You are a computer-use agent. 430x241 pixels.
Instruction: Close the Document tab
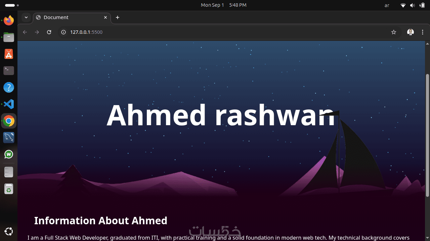click(105, 17)
